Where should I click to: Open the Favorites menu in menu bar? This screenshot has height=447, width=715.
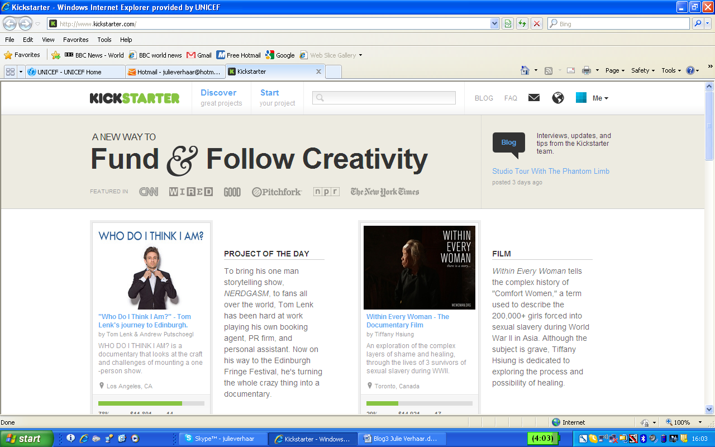(x=76, y=40)
